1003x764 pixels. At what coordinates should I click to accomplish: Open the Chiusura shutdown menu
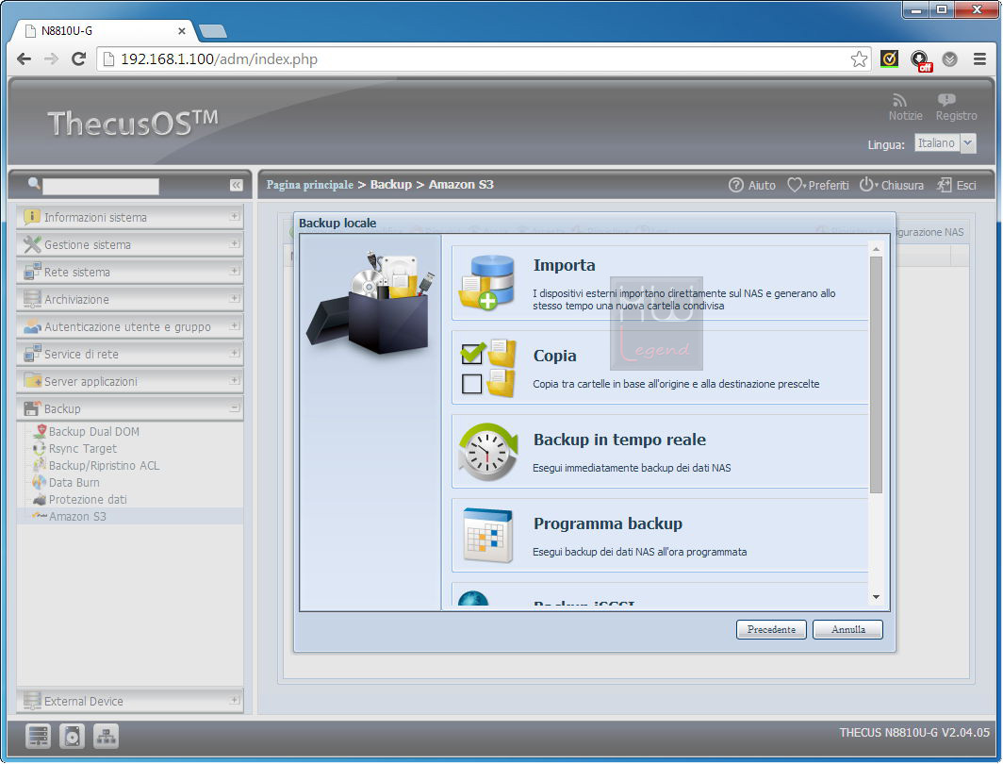click(x=891, y=185)
